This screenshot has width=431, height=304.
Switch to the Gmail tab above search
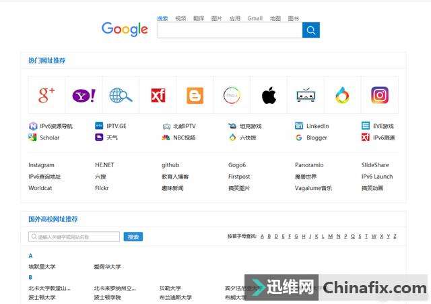point(255,19)
